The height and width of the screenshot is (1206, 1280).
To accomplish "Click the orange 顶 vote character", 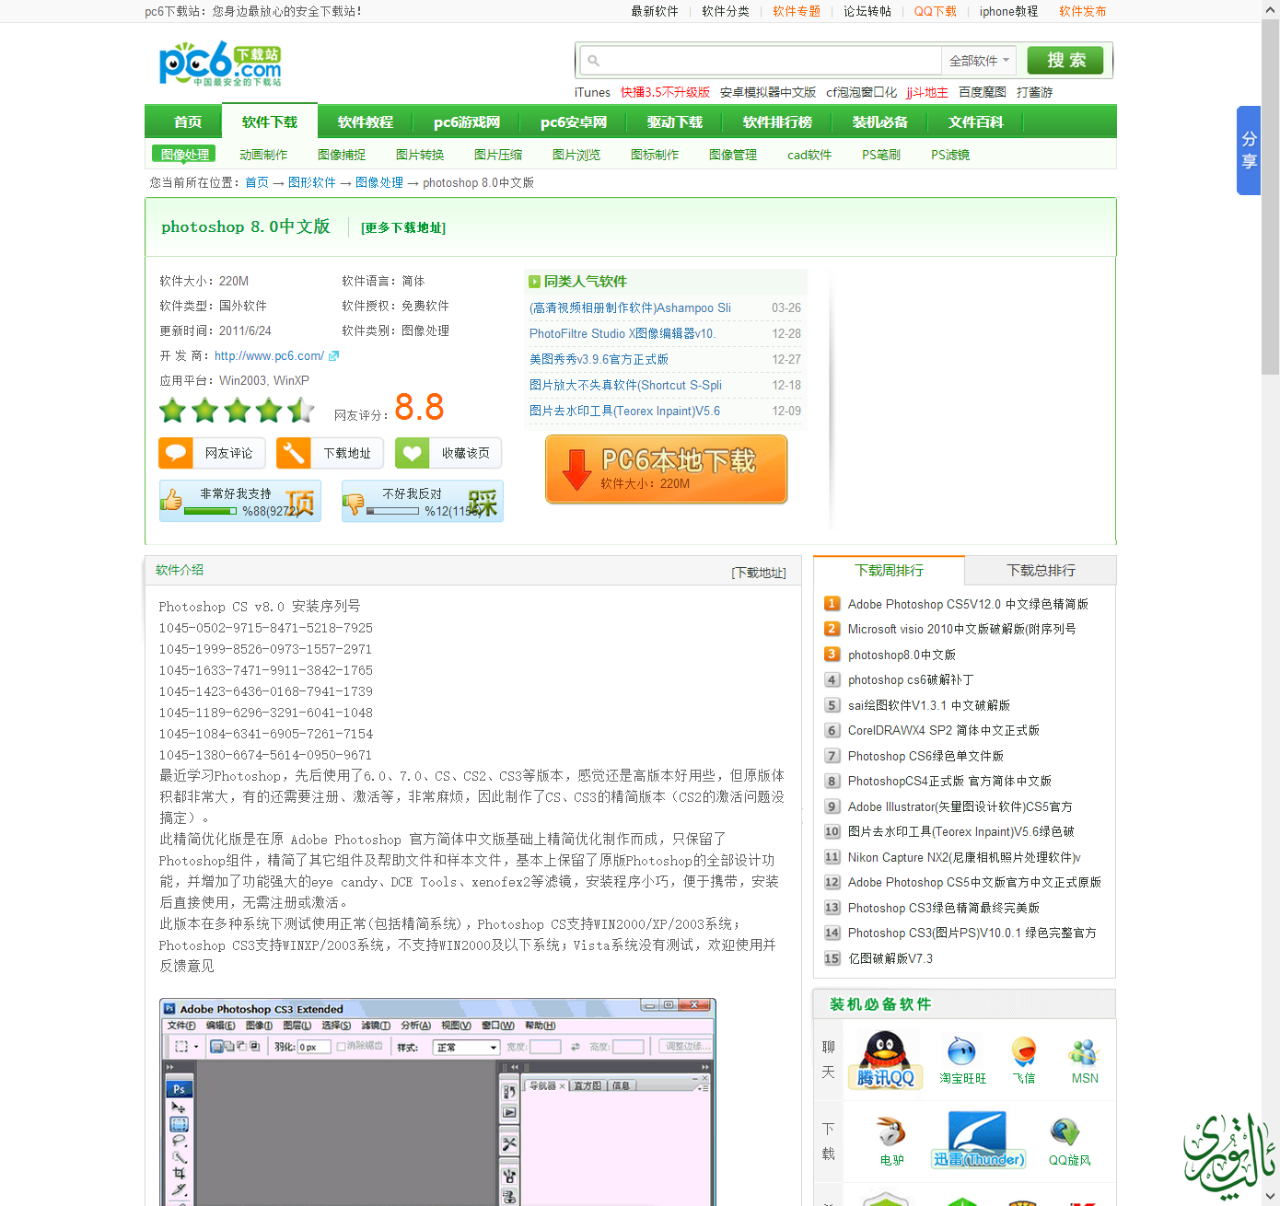I will (x=299, y=503).
